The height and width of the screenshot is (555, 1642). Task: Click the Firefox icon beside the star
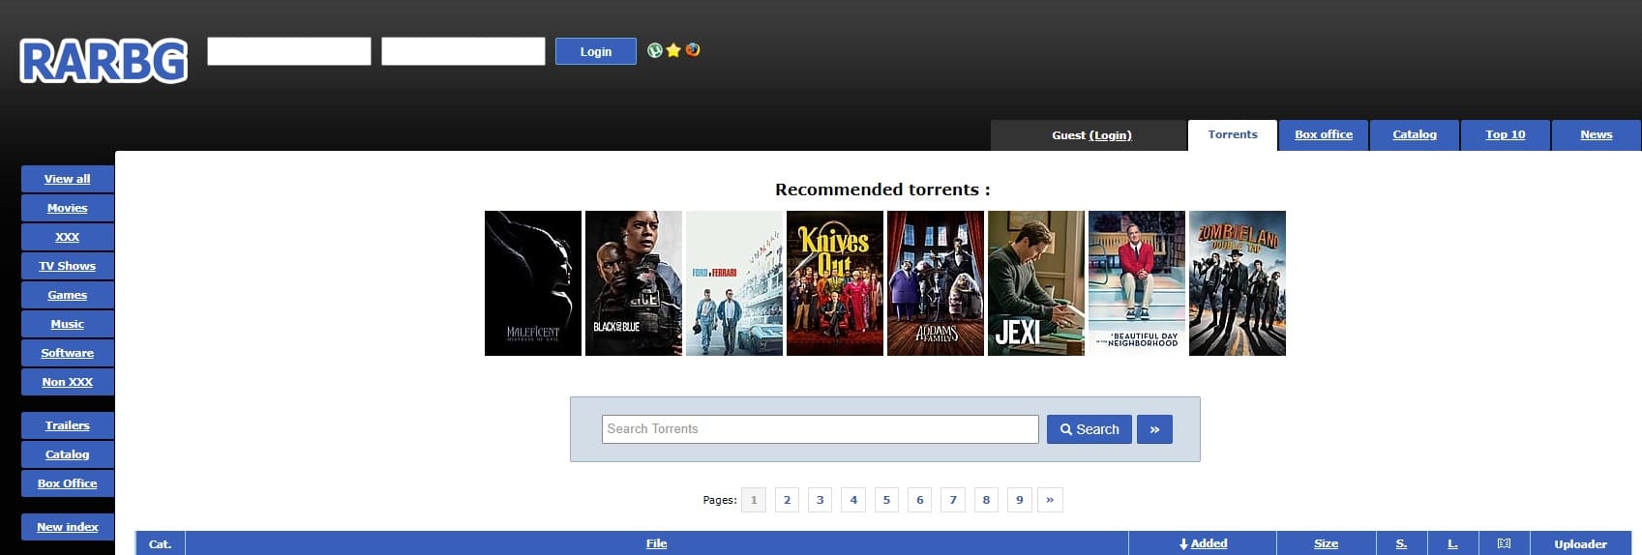(x=693, y=50)
